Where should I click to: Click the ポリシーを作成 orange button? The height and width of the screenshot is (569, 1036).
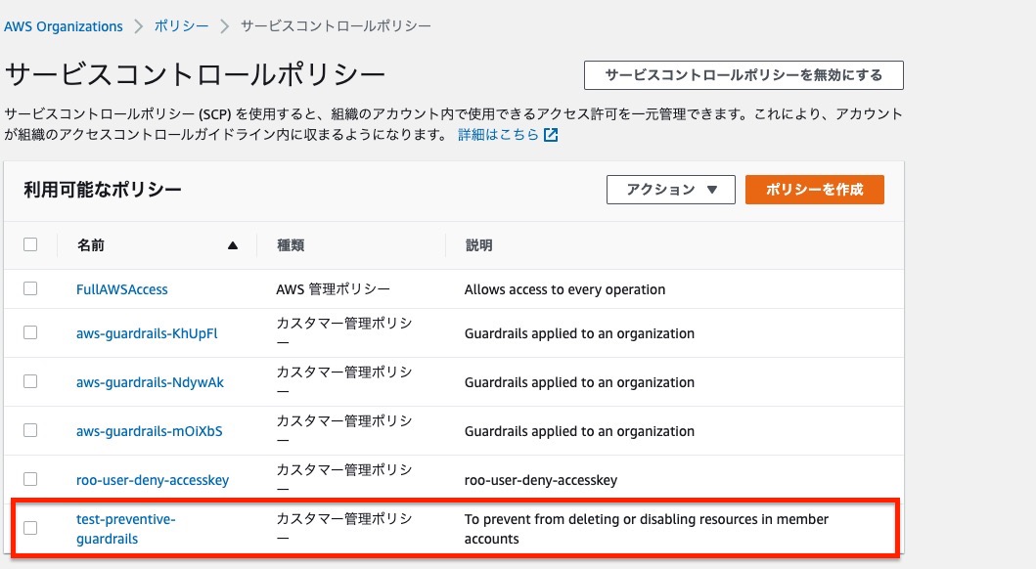point(814,189)
